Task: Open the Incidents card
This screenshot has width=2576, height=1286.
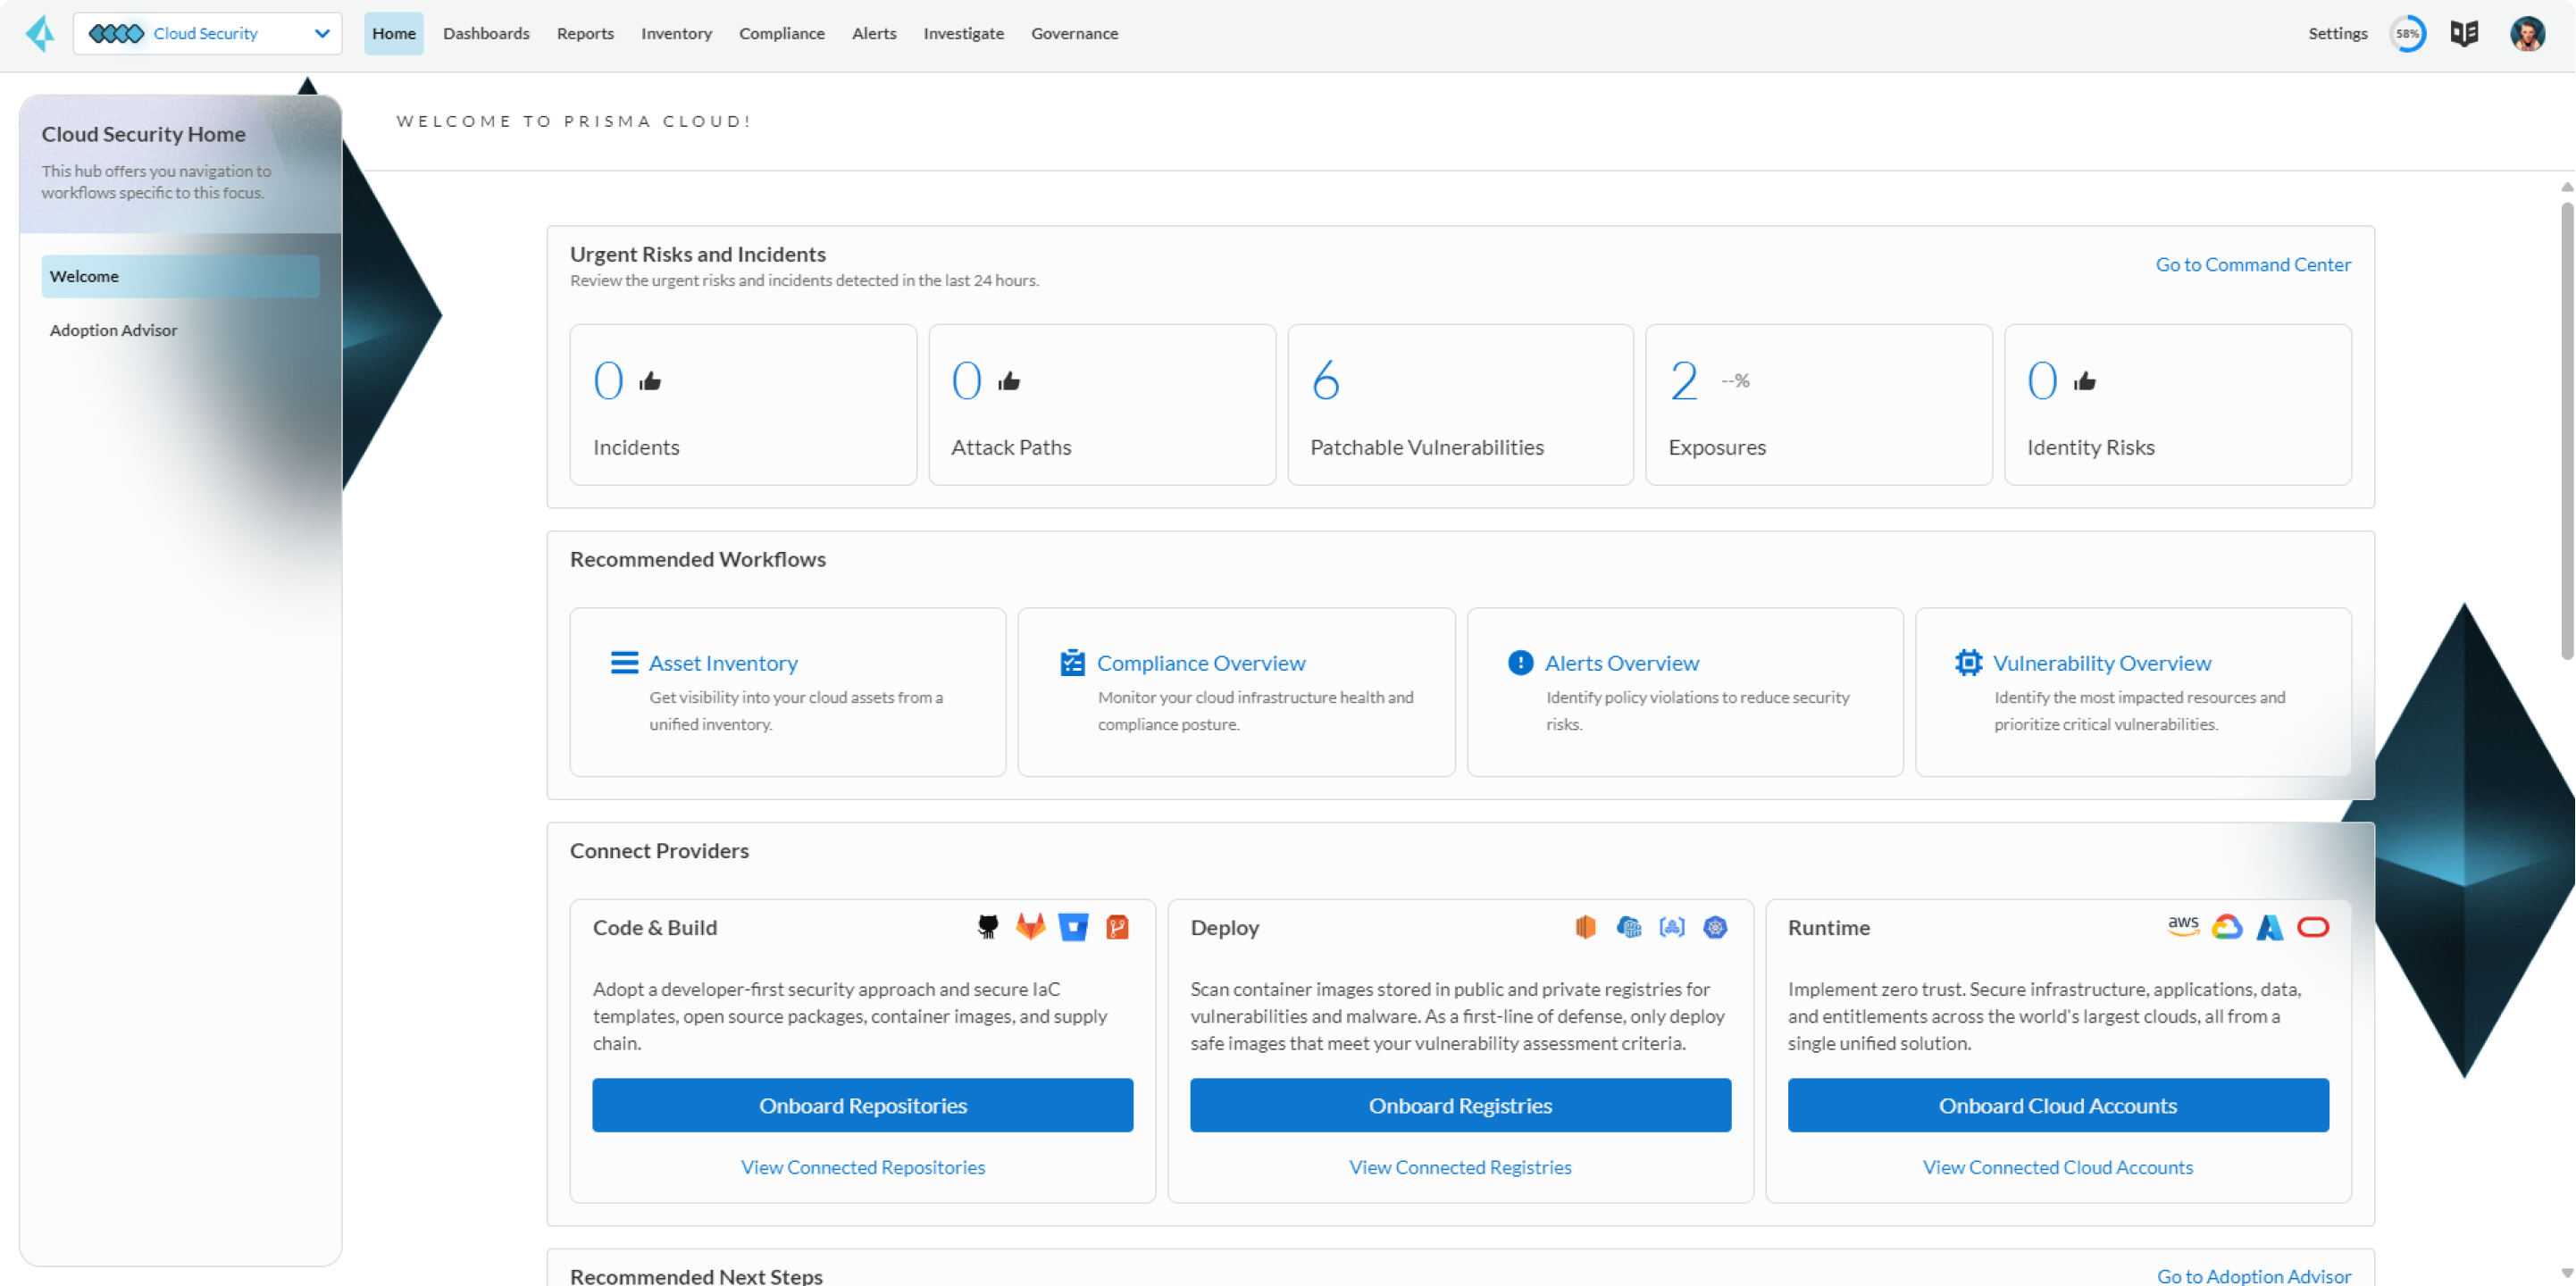Action: pos(743,404)
